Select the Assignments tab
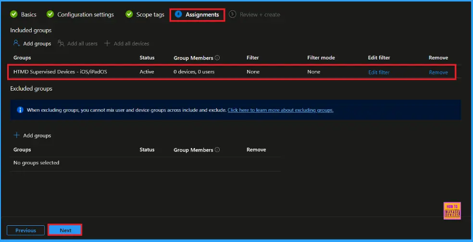 click(202, 15)
